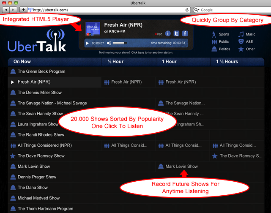Open The Dennis Miller Show

click(40, 93)
